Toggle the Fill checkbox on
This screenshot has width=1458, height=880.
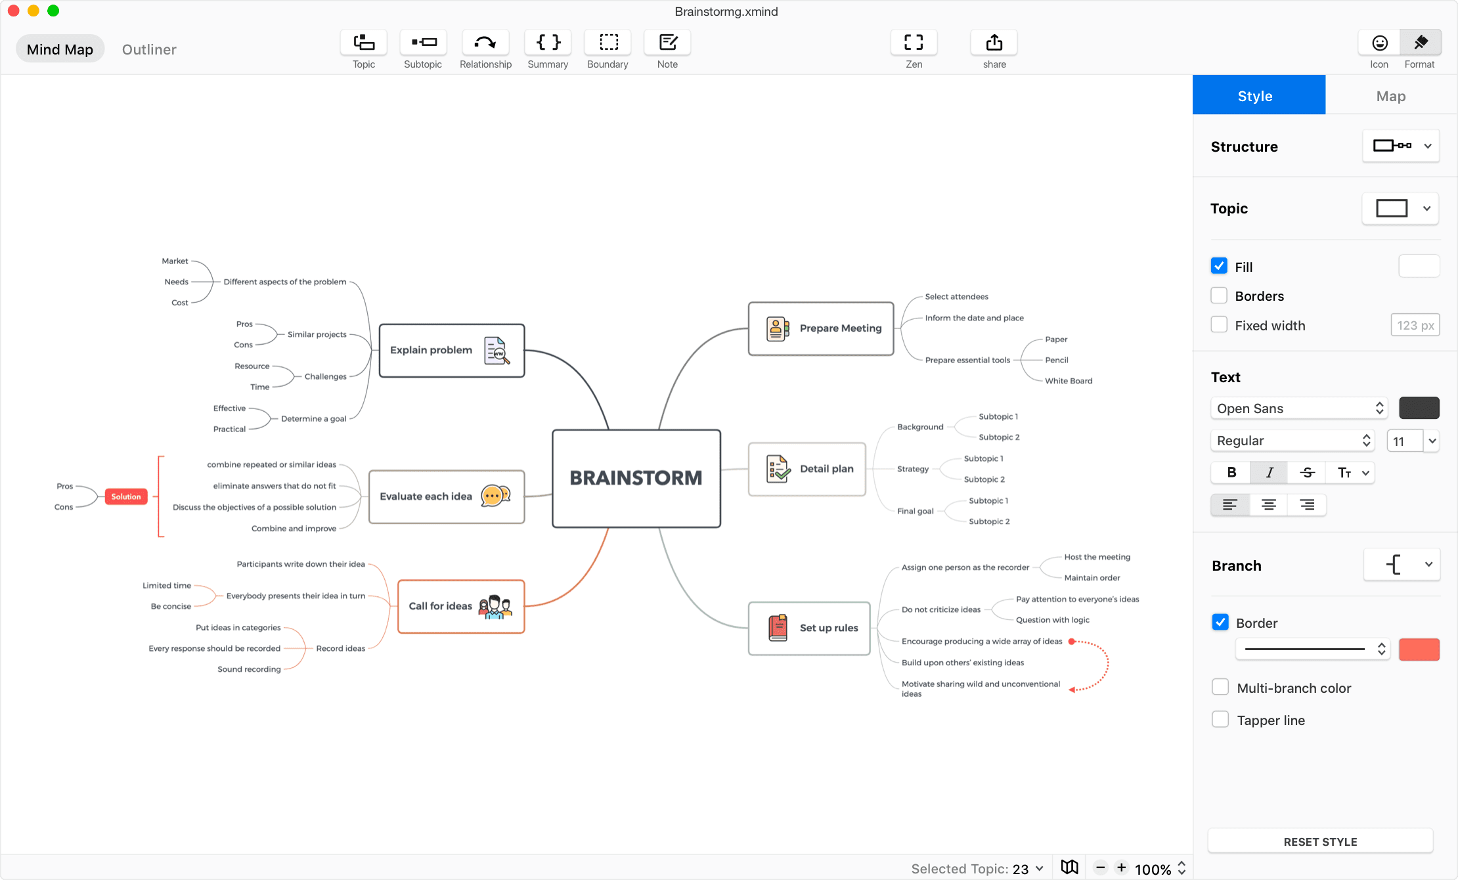pos(1220,267)
